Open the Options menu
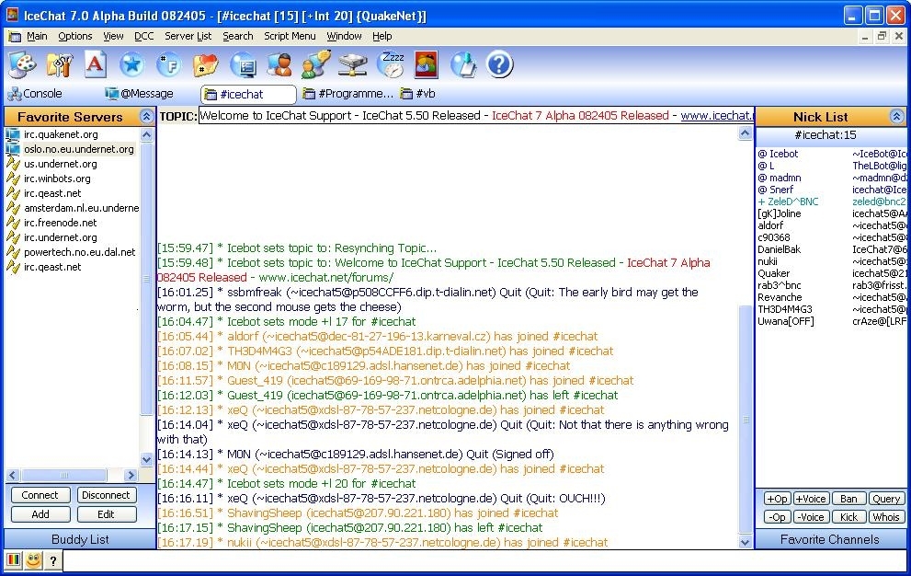 [x=75, y=36]
